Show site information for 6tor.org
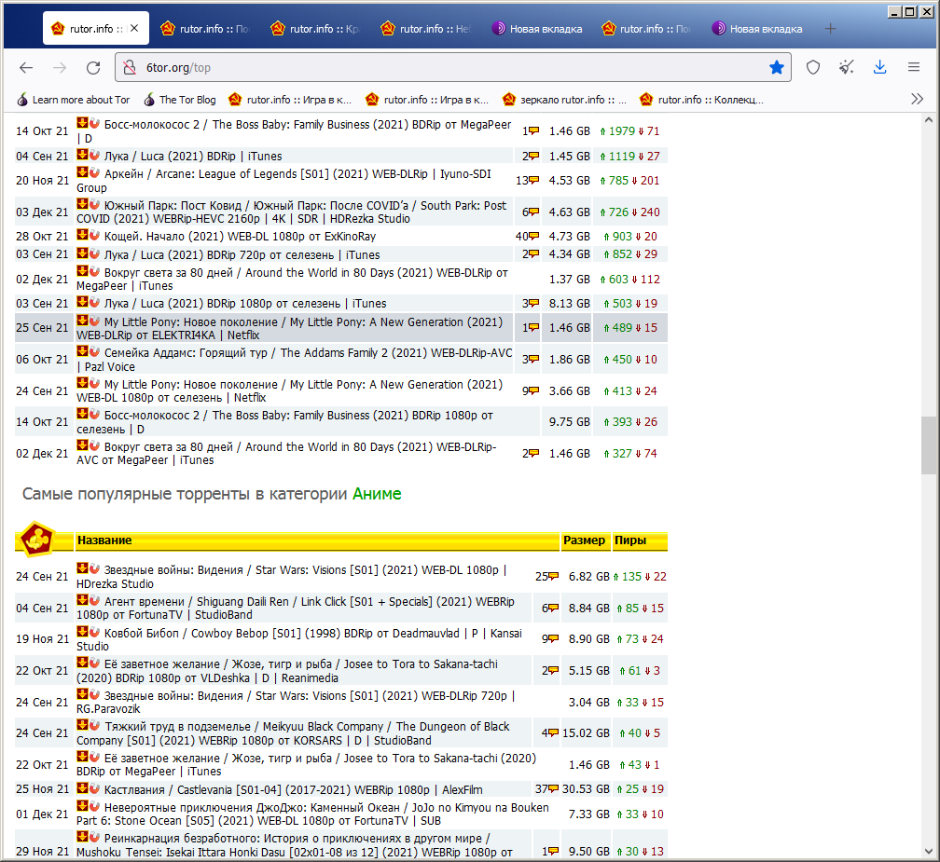 [x=130, y=68]
